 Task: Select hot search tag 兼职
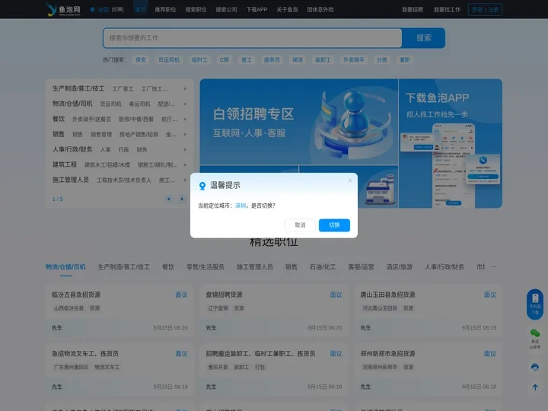coord(405,60)
